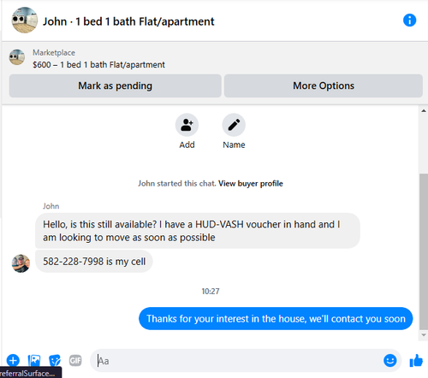428x378 pixels.
Task: Click the 10:27 timestamp
Action: click(x=211, y=292)
